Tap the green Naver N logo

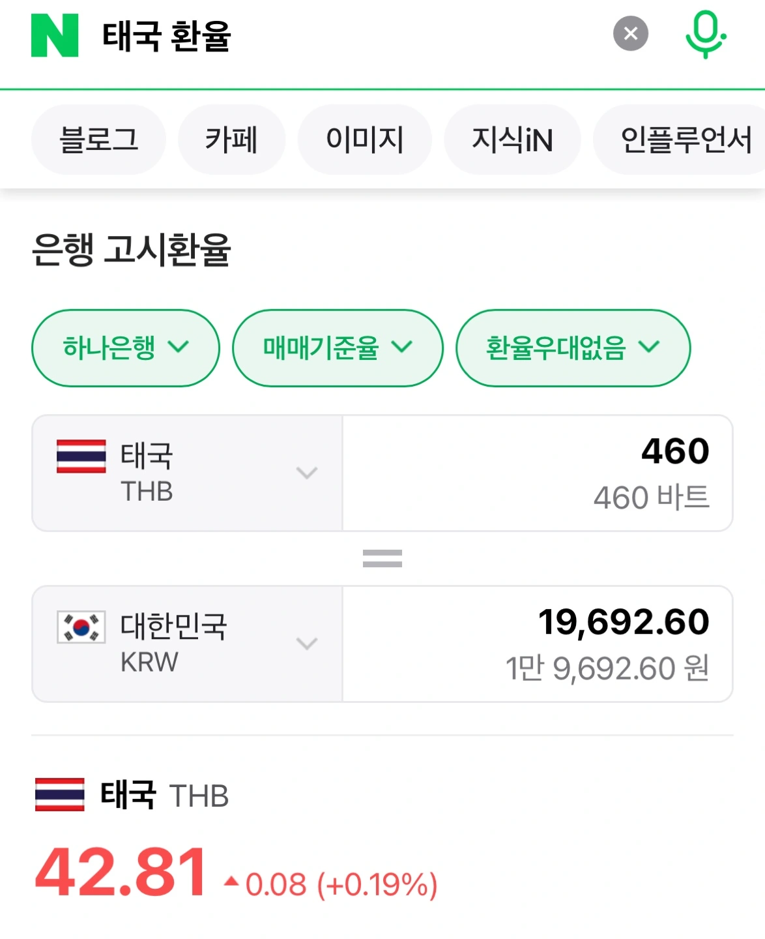point(55,35)
